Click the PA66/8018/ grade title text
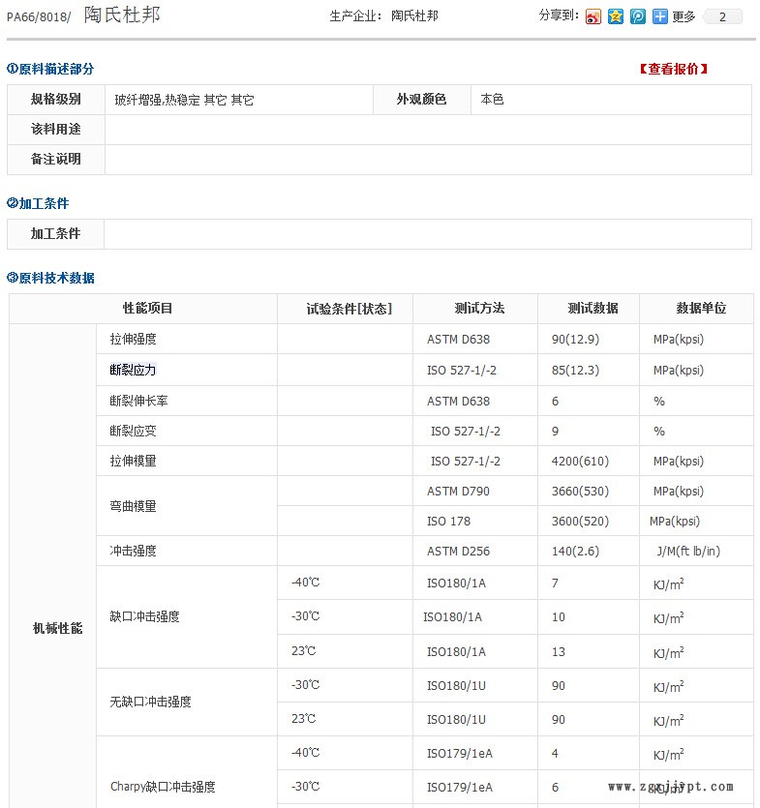 [x=39, y=16]
